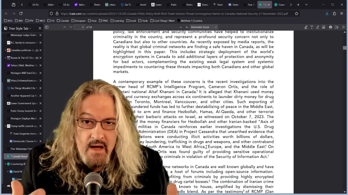Open site security lock icon

click(x=57, y=14)
